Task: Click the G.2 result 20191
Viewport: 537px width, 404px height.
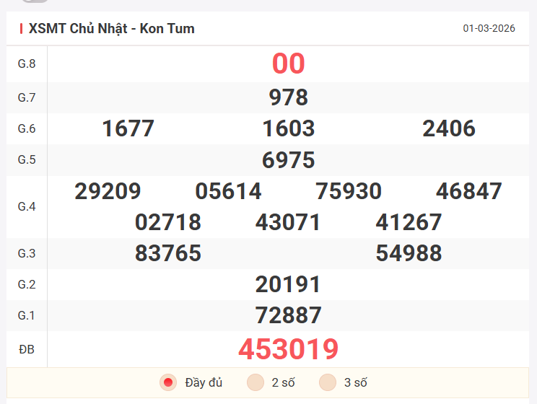Action: tap(288, 284)
